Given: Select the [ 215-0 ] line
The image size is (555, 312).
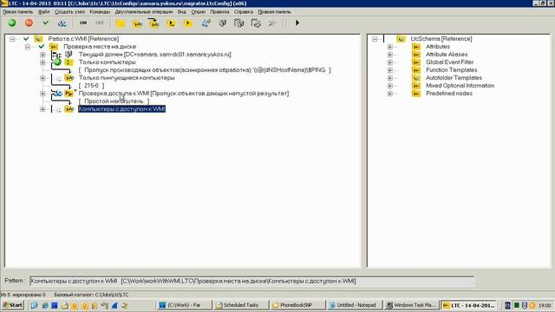Looking at the screenshot, I should (91, 86).
